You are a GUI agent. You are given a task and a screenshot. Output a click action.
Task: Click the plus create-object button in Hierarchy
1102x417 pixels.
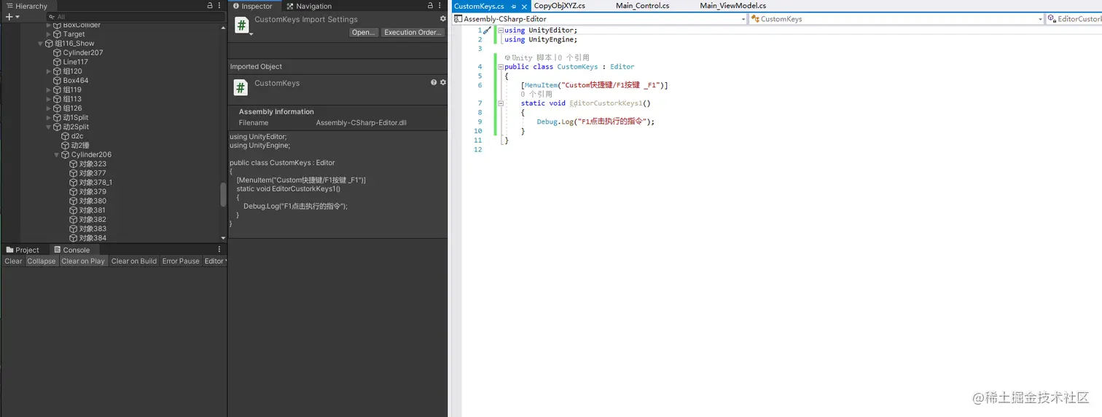[x=9, y=16]
